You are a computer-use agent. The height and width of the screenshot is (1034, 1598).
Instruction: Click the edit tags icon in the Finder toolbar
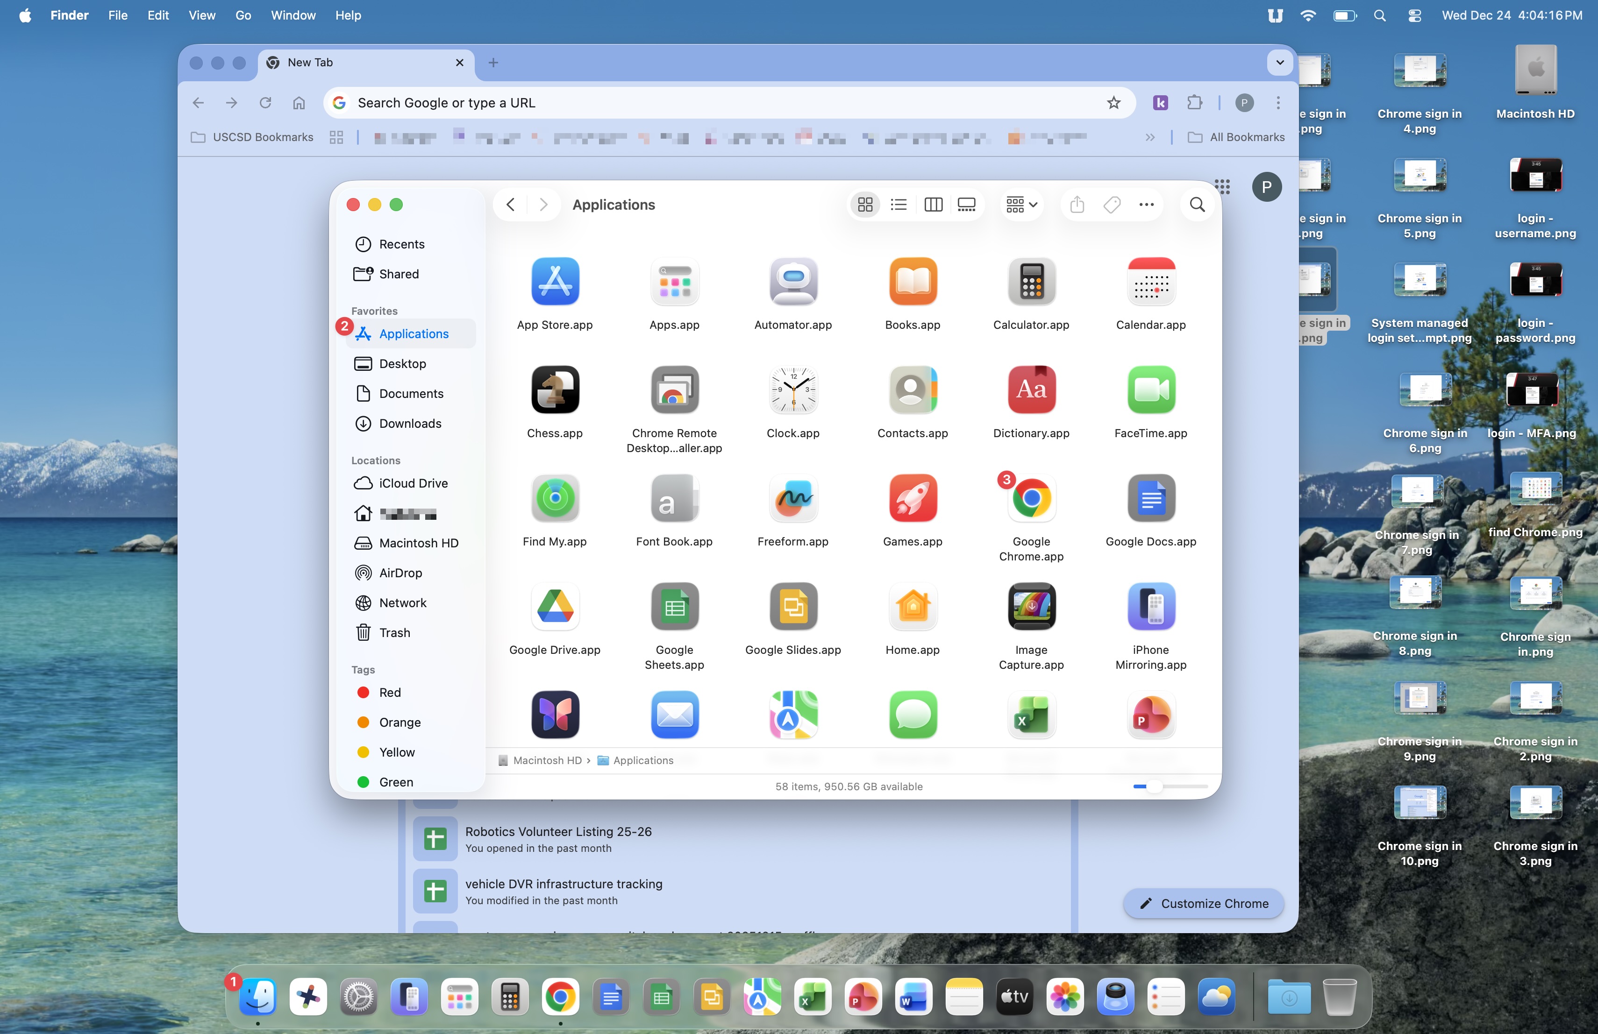click(x=1112, y=205)
